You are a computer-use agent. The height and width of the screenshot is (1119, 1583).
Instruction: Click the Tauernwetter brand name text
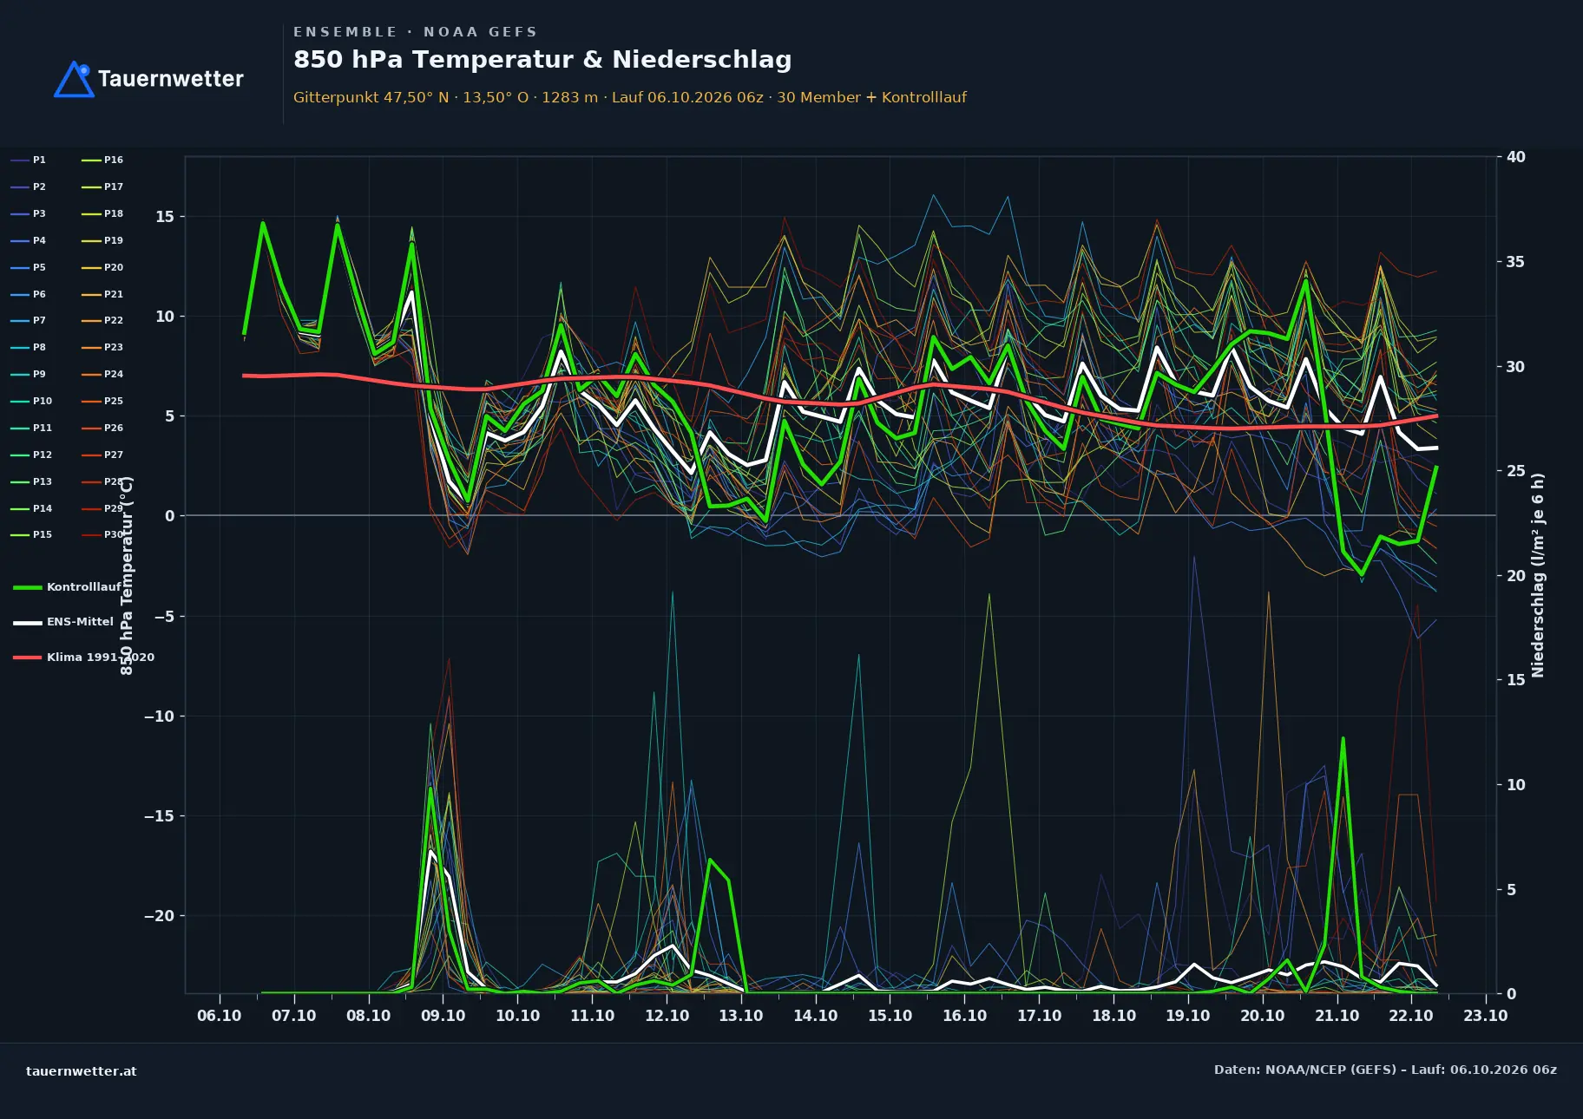click(171, 79)
